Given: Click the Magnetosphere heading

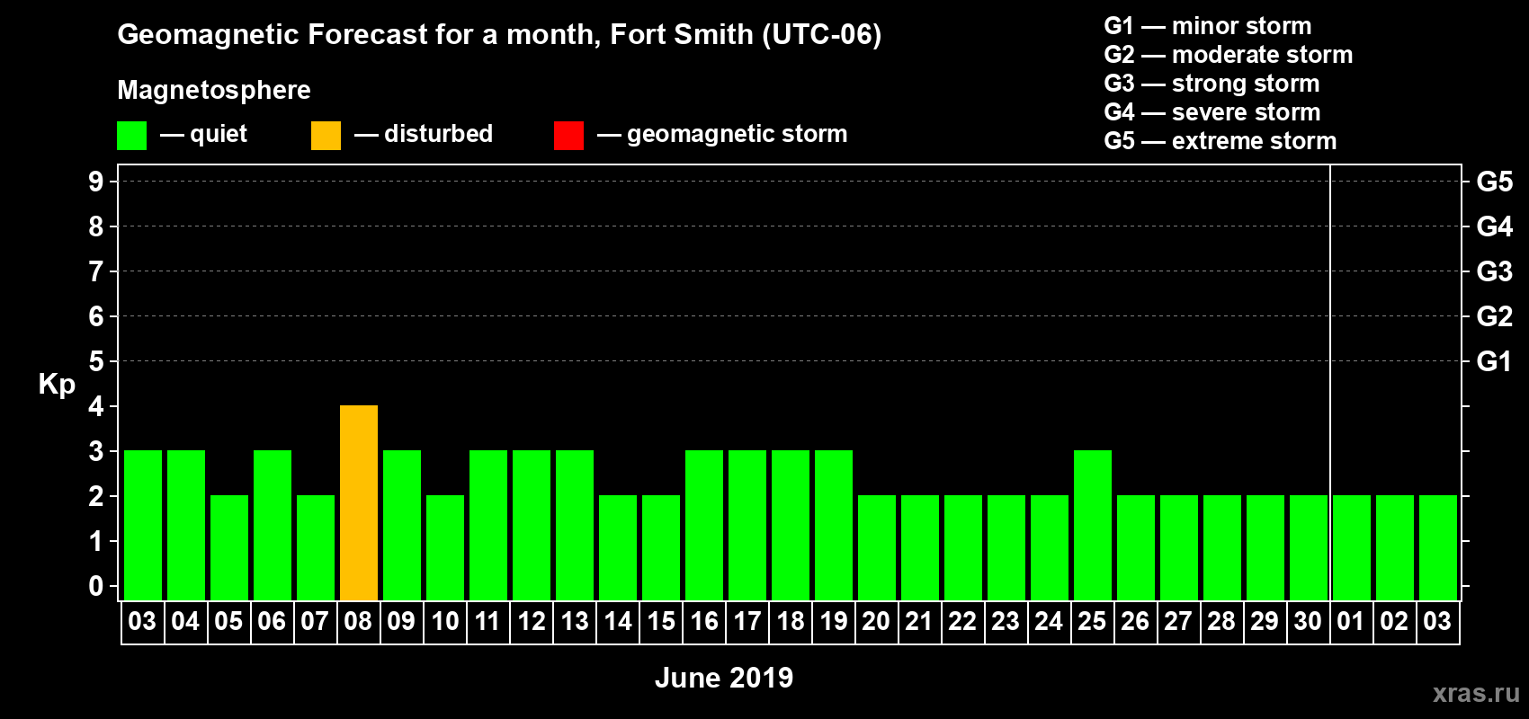Looking at the screenshot, I should 214,90.
